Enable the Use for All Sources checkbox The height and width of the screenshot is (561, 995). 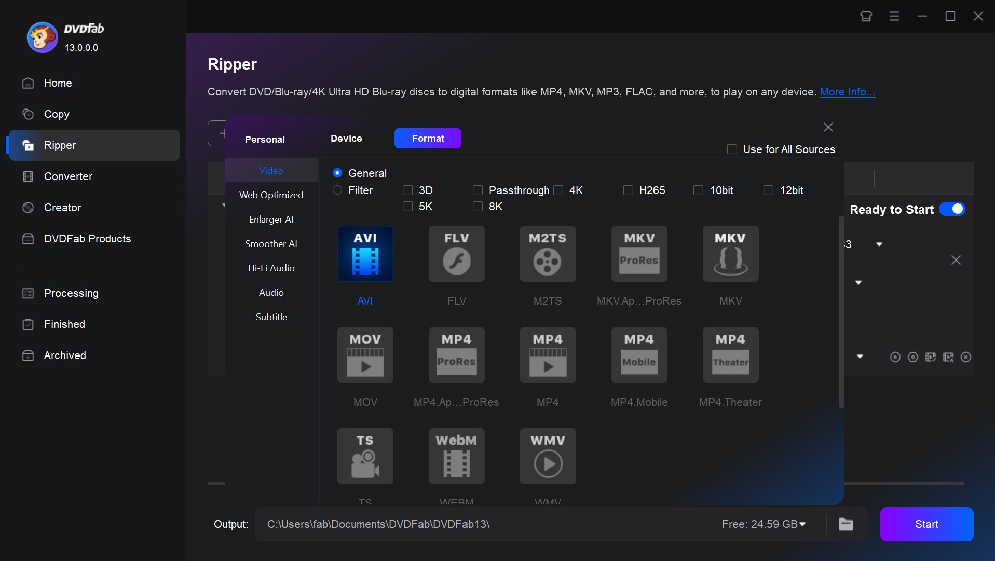732,149
